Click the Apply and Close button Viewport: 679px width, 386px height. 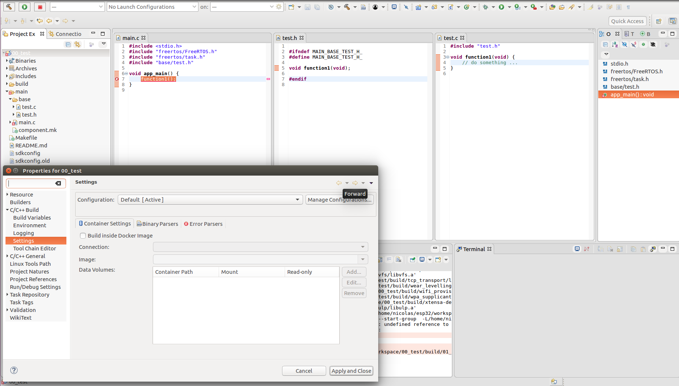[351, 371]
